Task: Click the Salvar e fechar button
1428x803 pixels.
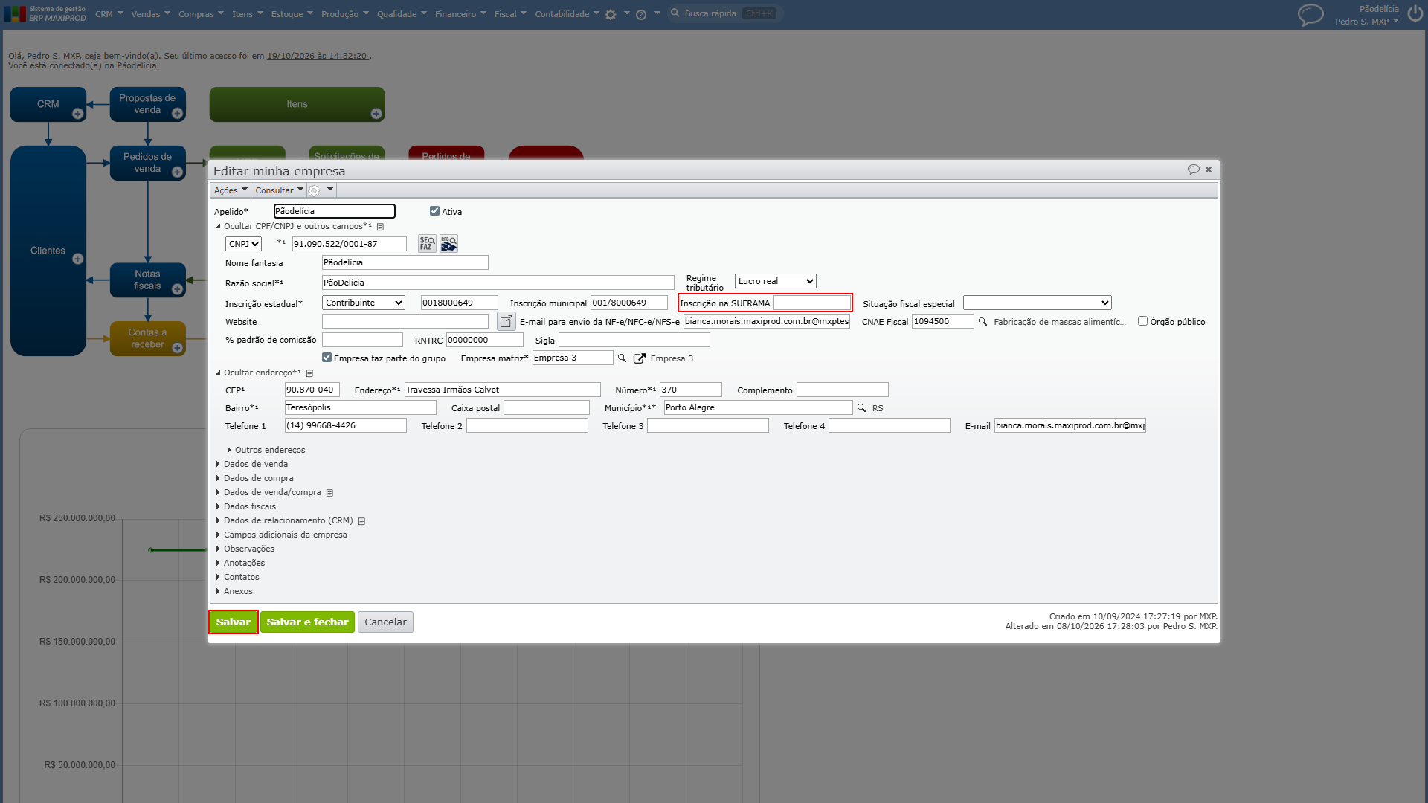Action: tap(307, 622)
